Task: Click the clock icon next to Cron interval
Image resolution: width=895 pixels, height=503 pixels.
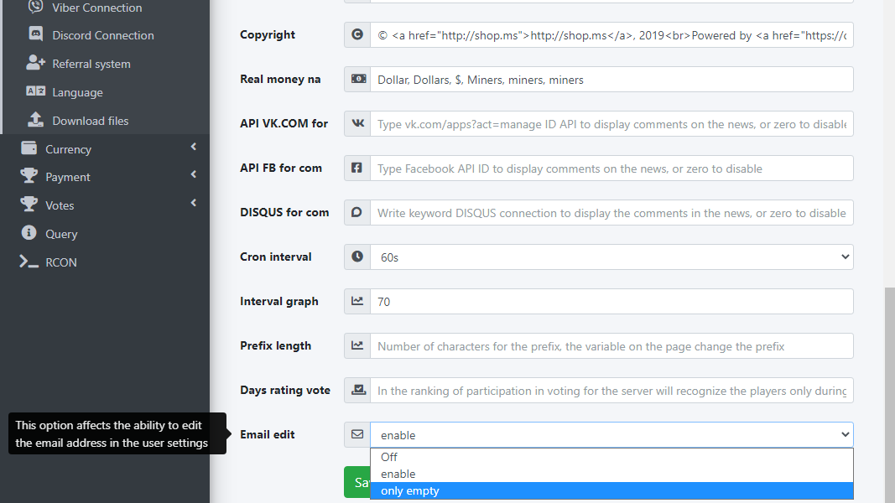Action: [357, 257]
